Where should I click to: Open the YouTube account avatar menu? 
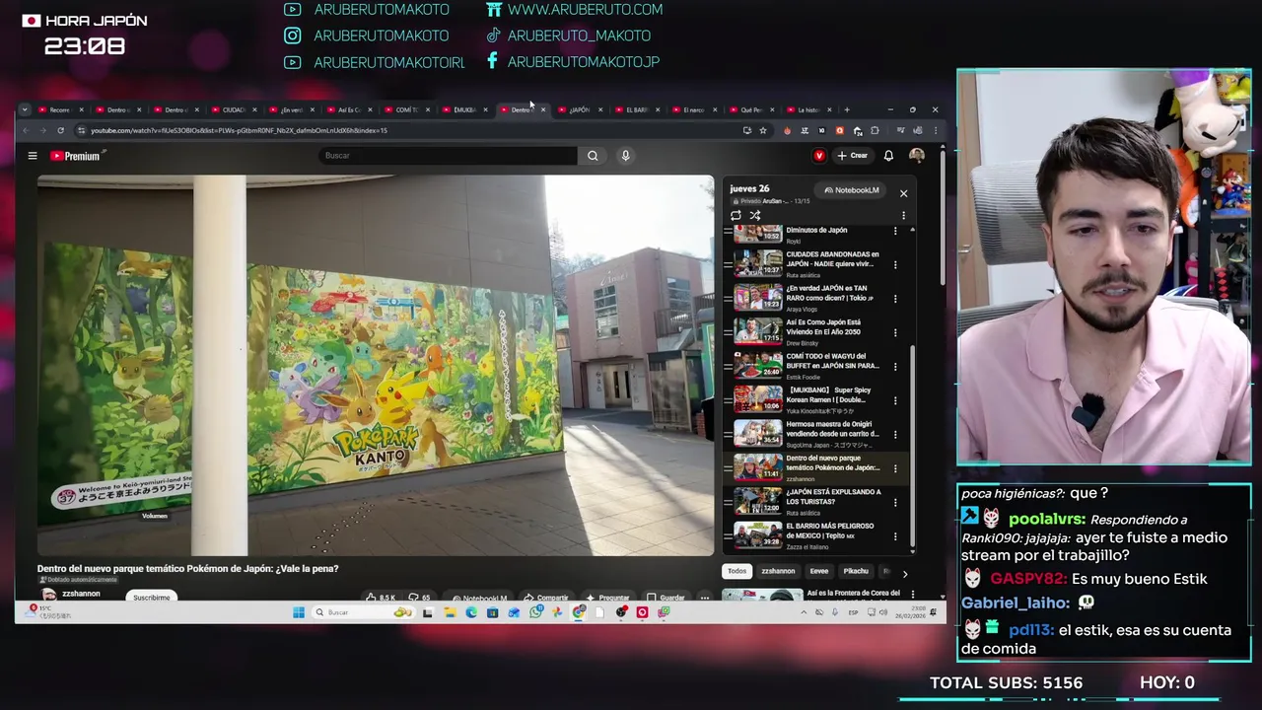coord(917,156)
